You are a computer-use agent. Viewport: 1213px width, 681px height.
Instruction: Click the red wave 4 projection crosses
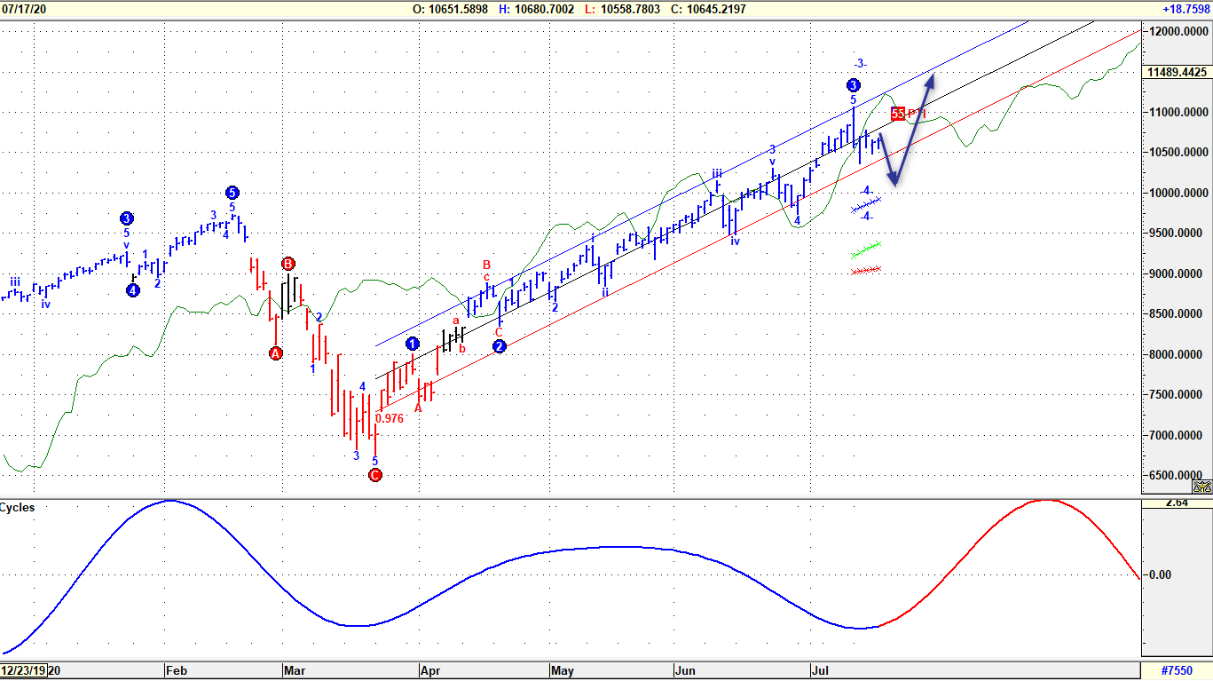tap(865, 270)
